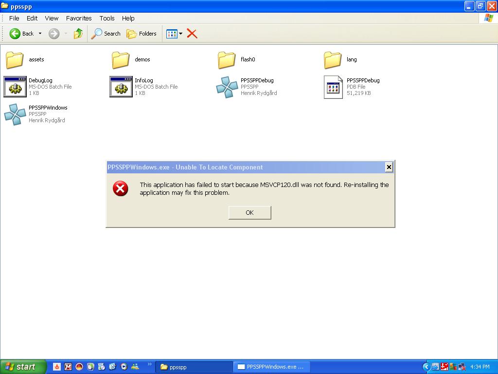Click the Windows Start button
498x374 pixels.
[23, 367]
